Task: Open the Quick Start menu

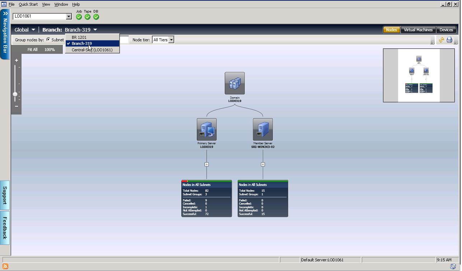Action: point(28,4)
